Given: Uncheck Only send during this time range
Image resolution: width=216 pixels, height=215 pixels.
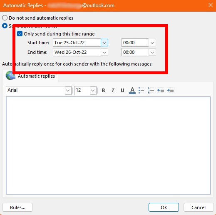Looking at the screenshot, I should pyautogui.click(x=20, y=34).
